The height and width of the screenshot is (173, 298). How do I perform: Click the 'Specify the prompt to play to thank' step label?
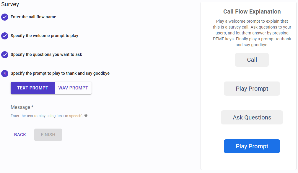point(60,74)
